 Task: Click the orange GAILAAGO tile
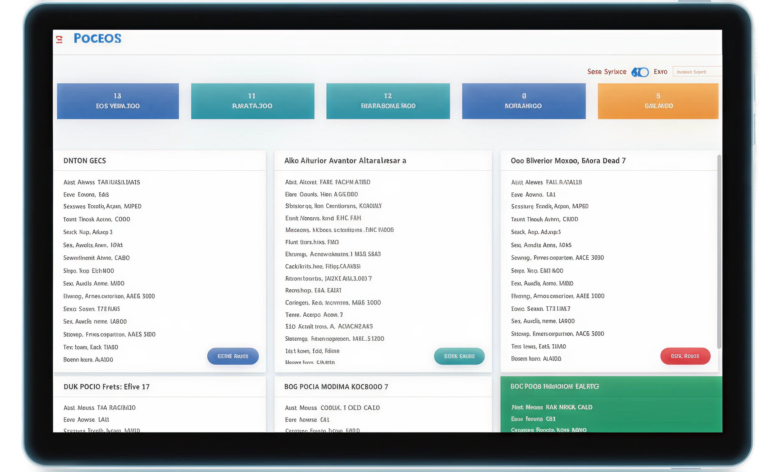click(x=658, y=101)
